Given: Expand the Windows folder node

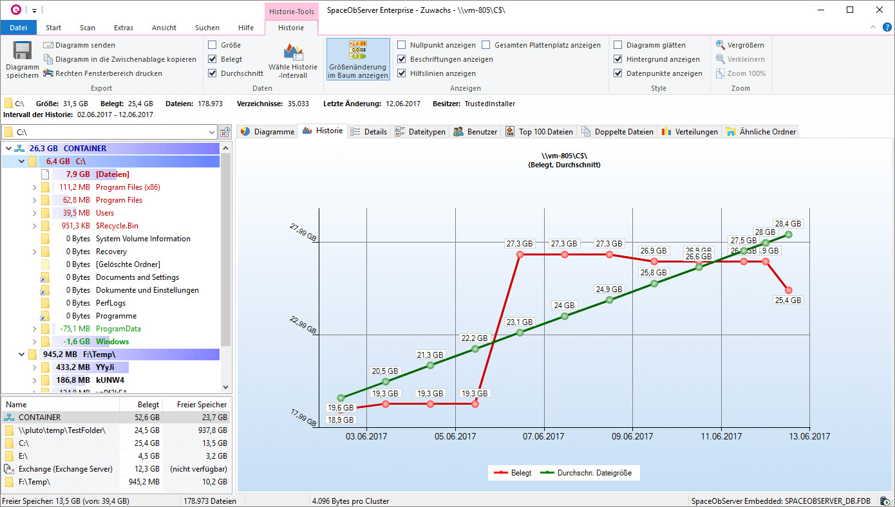Looking at the screenshot, I should [34, 342].
